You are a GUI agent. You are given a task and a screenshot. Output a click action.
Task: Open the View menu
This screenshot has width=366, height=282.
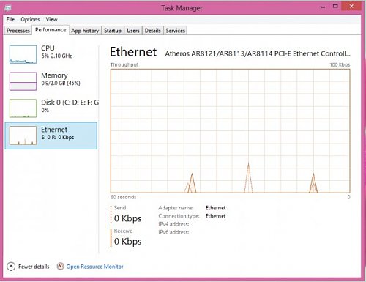point(51,19)
